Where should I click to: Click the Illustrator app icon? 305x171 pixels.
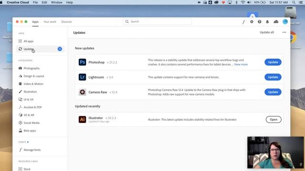tap(82, 119)
